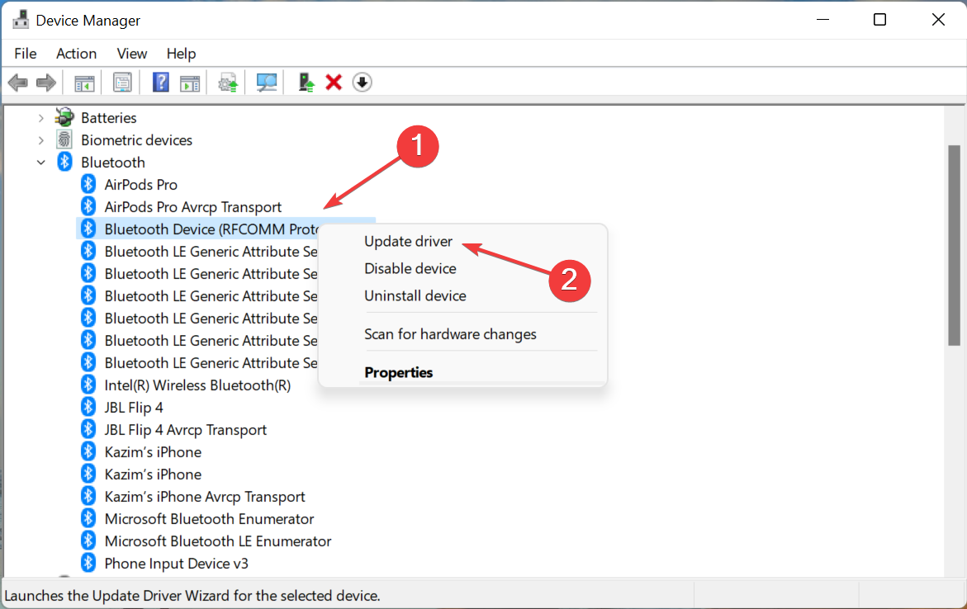This screenshot has width=967, height=609.
Task: Click the Batteries label
Action: [108, 117]
